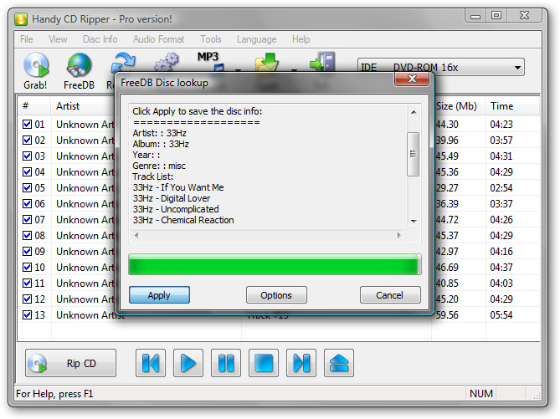Toggle track 05 checkbox
The height and width of the screenshot is (419, 560).
27,187
